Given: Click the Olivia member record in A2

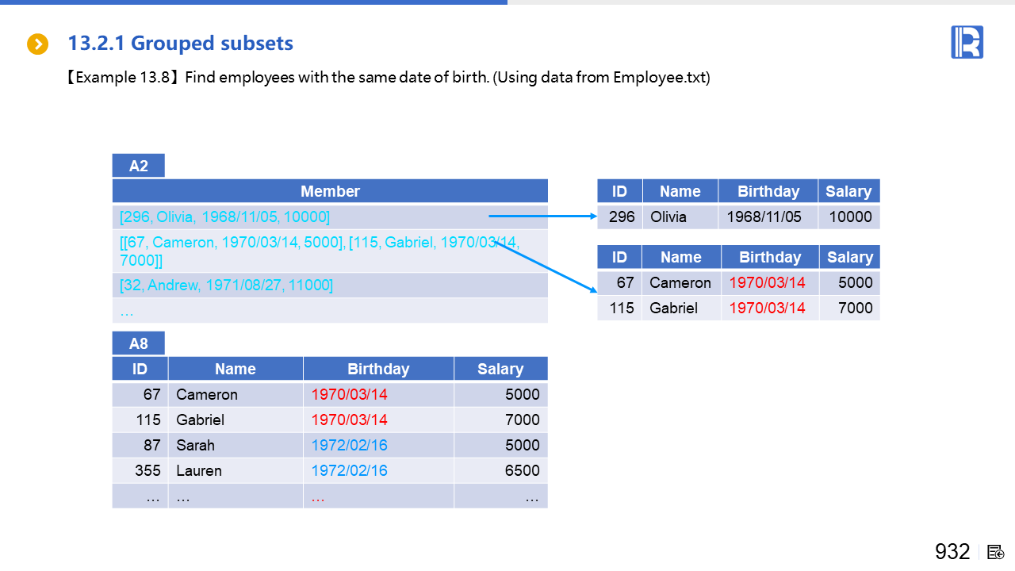Looking at the screenshot, I should (x=224, y=217).
